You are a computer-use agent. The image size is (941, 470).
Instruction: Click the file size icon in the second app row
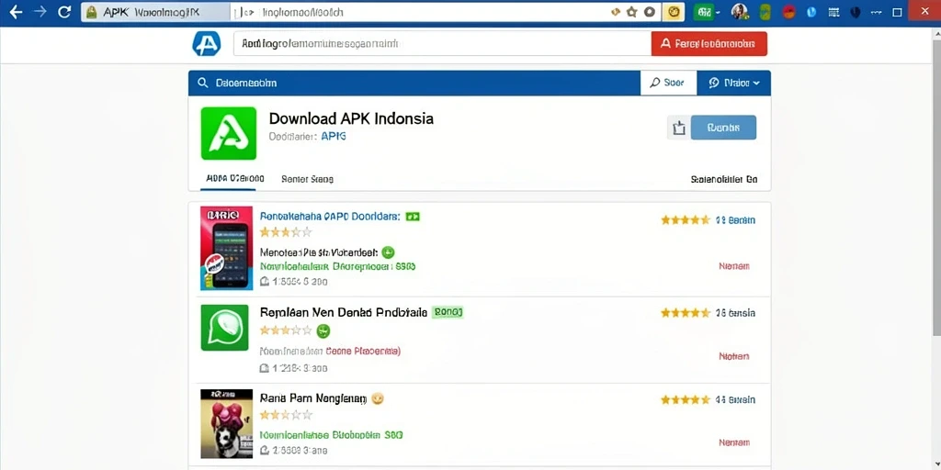pos(264,368)
